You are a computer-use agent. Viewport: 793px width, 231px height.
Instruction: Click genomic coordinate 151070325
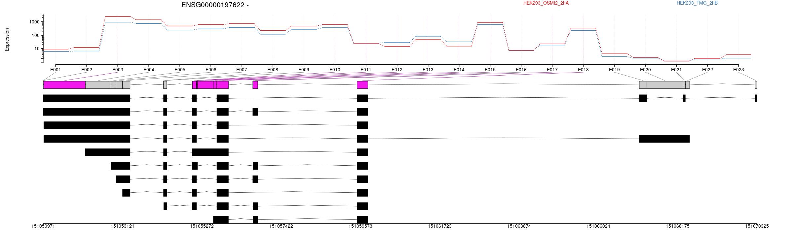[757, 226]
